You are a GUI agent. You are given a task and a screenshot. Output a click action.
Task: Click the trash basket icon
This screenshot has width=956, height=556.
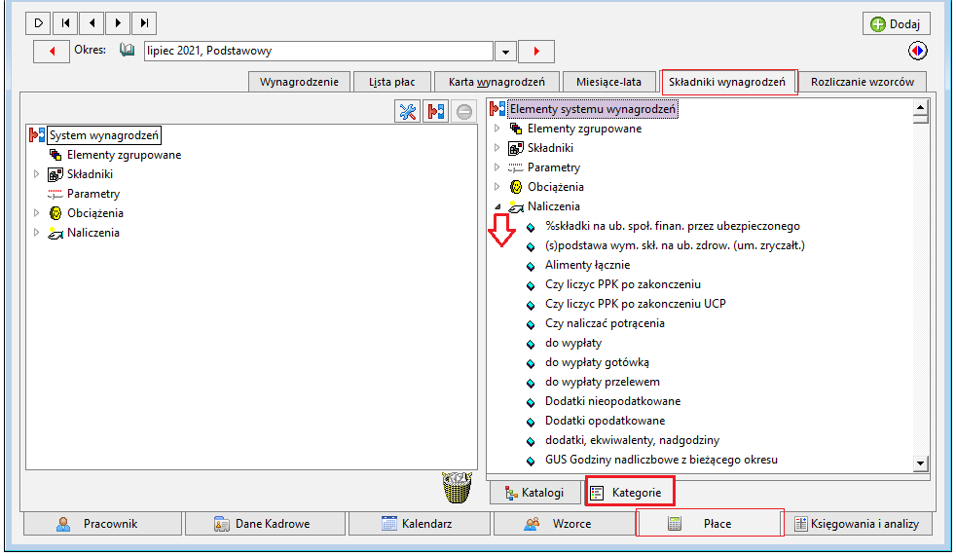click(458, 487)
